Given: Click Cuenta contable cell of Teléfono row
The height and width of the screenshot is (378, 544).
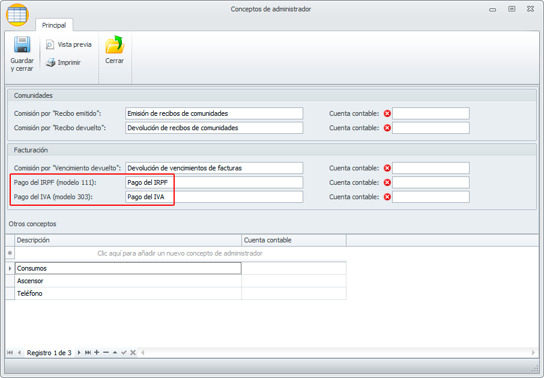Looking at the screenshot, I should 294,293.
